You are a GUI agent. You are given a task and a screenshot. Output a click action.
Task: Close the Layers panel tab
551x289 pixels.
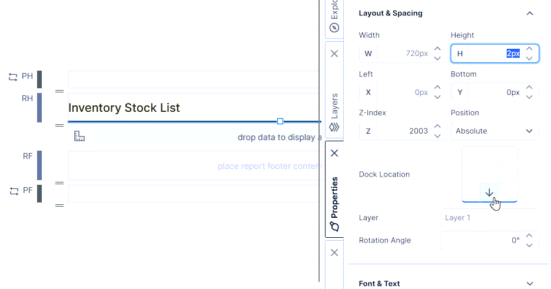tap(334, 54)
